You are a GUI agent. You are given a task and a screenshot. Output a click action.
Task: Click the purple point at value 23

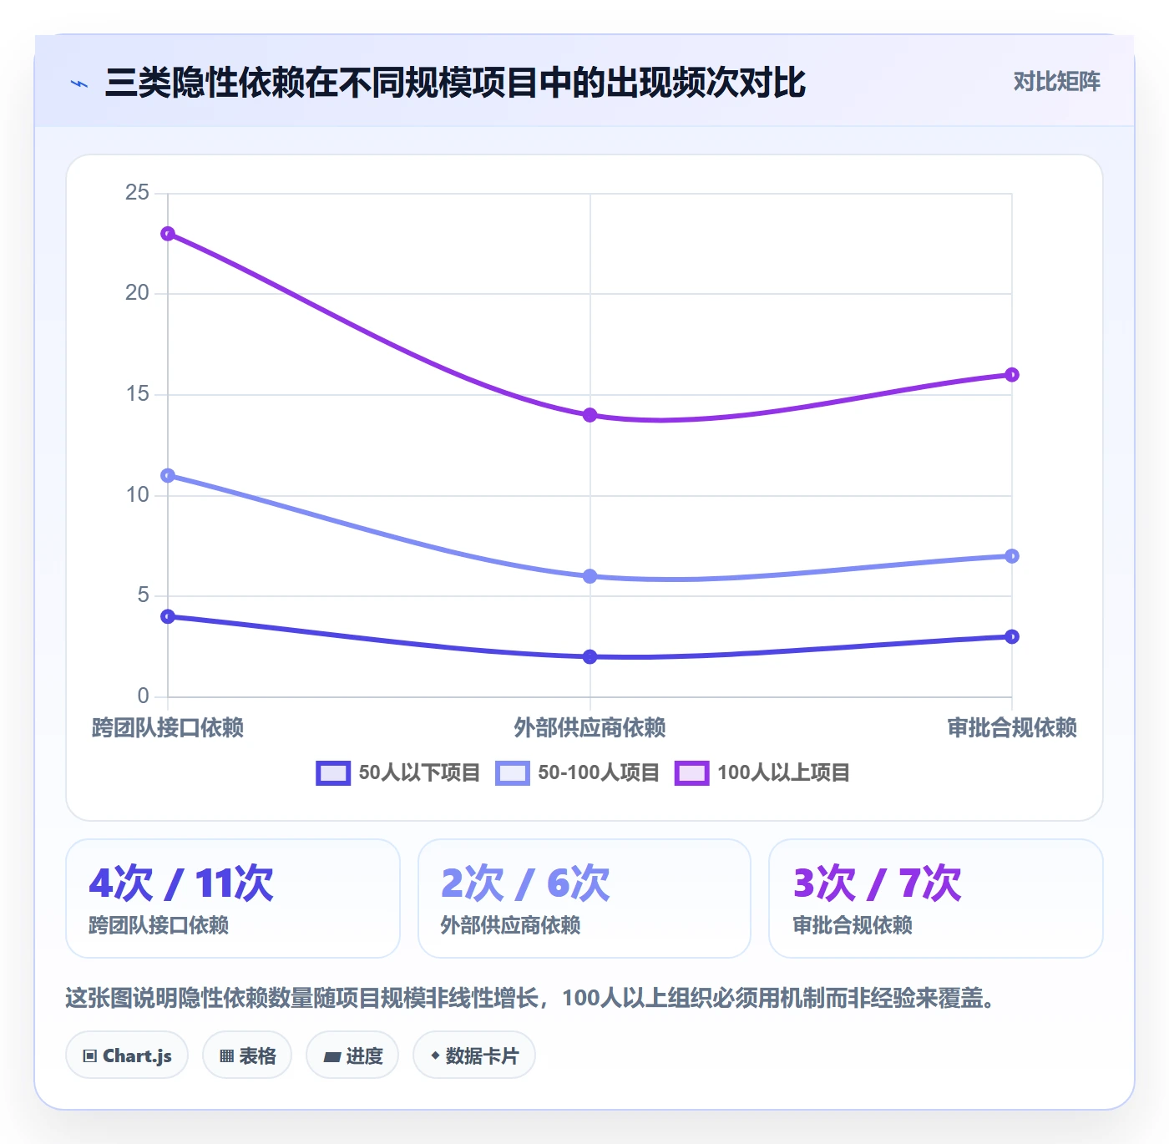[168, 234]
